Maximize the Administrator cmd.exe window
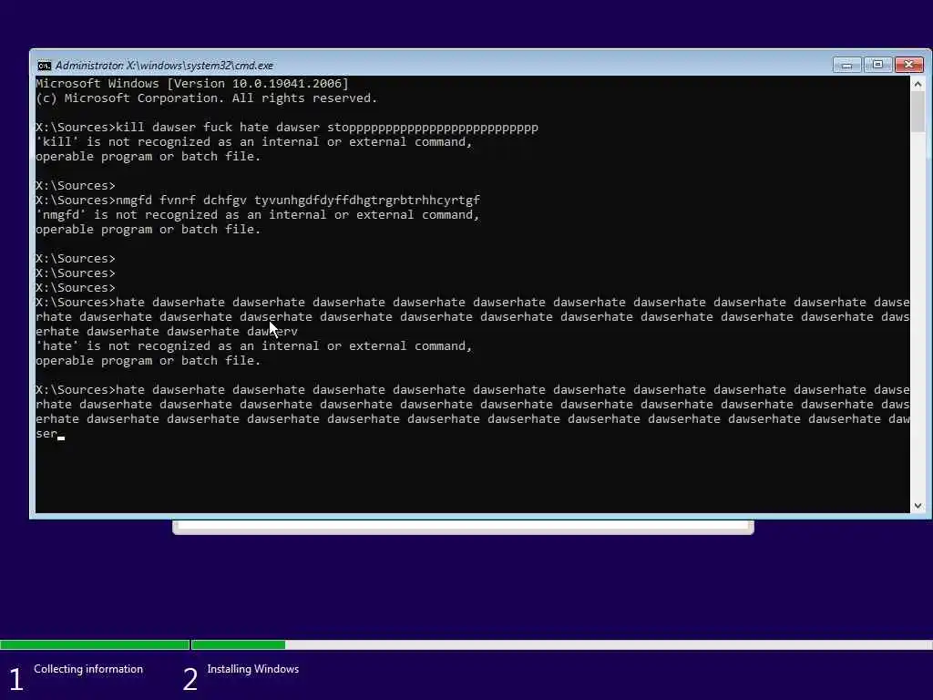 click(x=877, y=65)
